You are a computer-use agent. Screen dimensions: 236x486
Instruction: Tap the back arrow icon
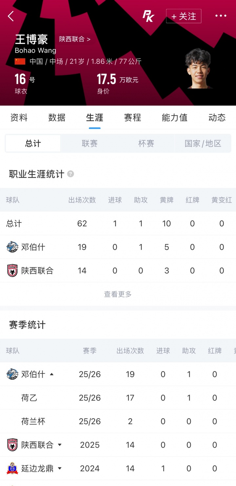tap(11, 16)
